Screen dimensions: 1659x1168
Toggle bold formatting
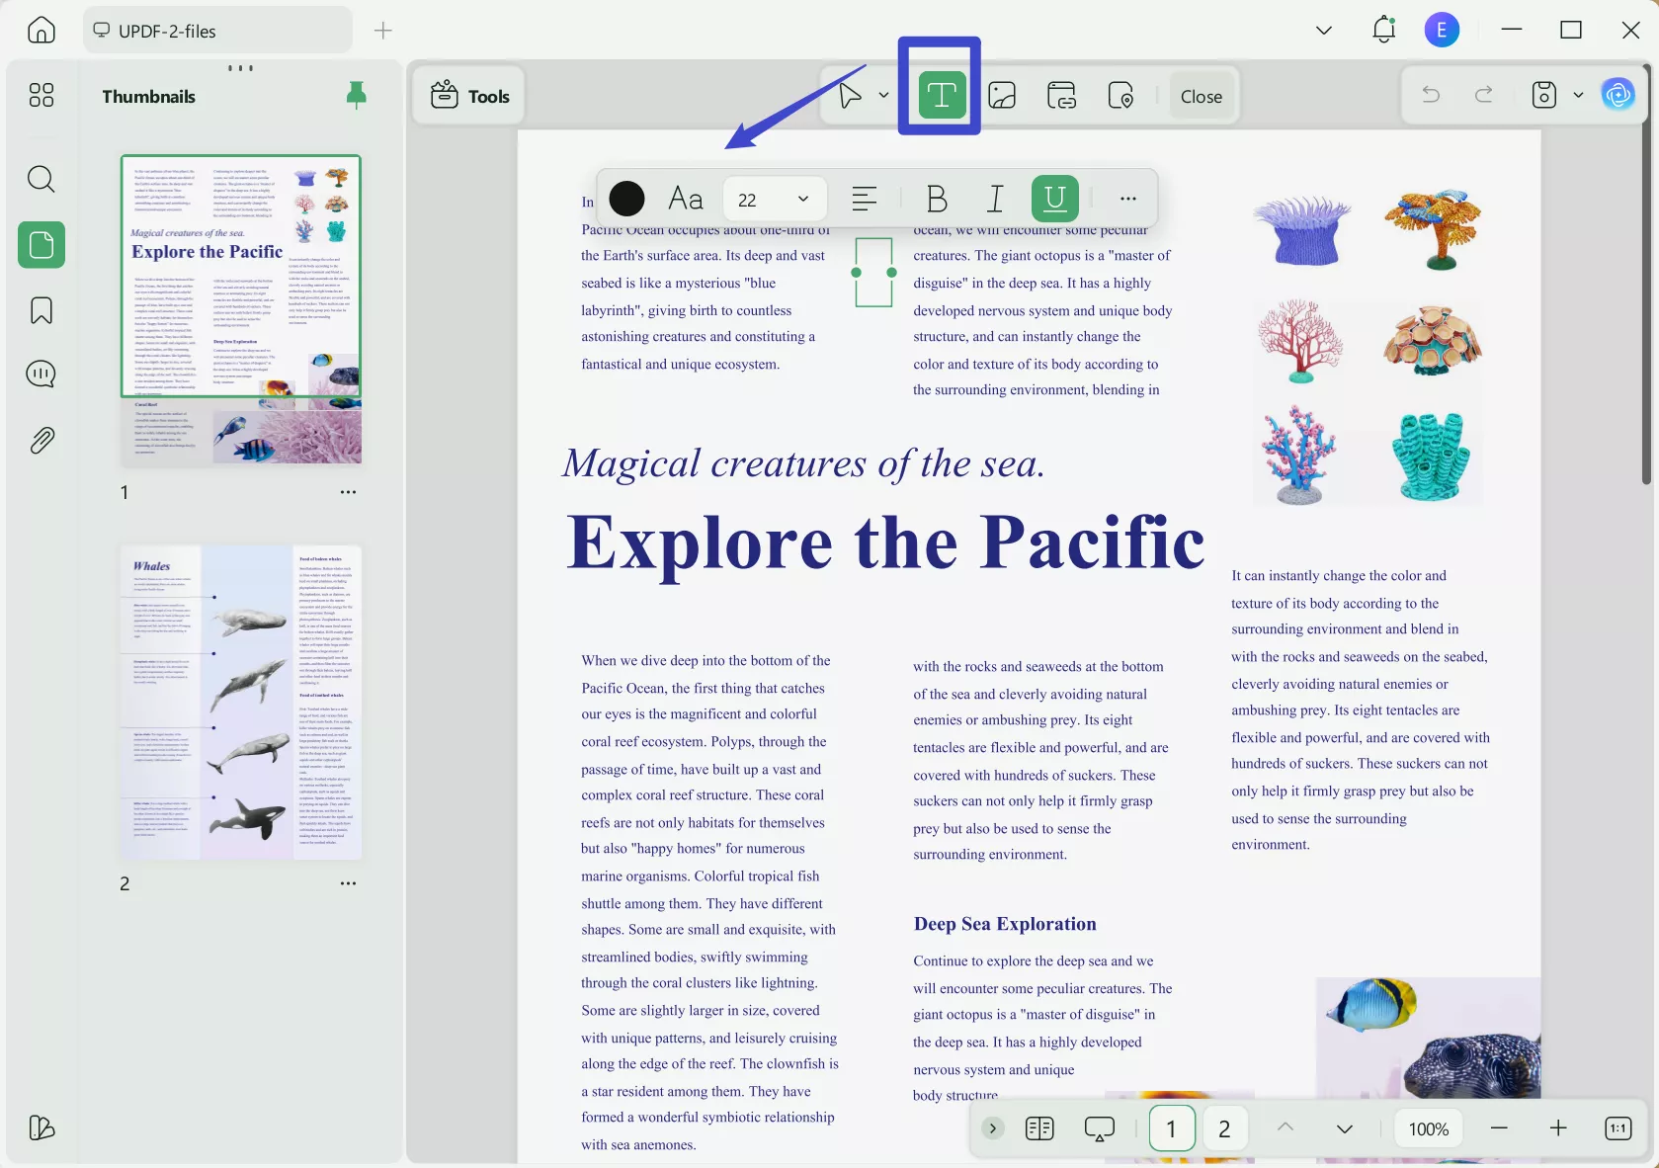(x=936, y=199)
